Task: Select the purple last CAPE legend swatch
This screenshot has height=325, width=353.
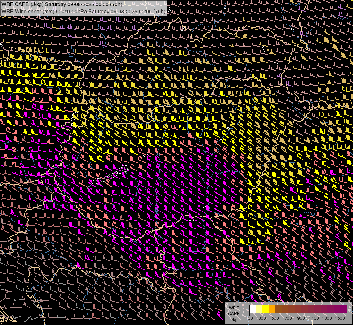Action: [344, 309]
